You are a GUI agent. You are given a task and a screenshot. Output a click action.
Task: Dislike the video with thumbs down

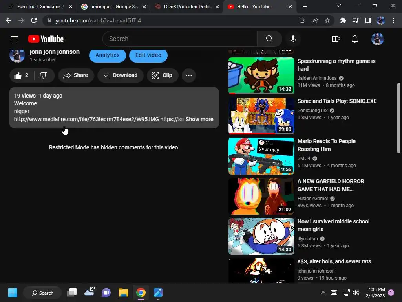point(44,75)
